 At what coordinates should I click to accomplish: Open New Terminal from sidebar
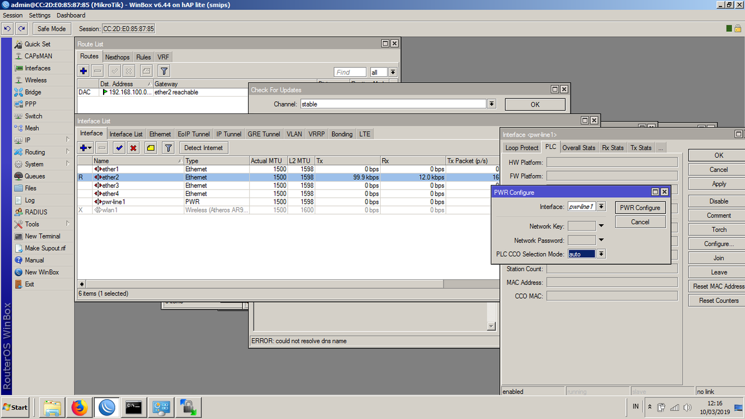[42, 236]
